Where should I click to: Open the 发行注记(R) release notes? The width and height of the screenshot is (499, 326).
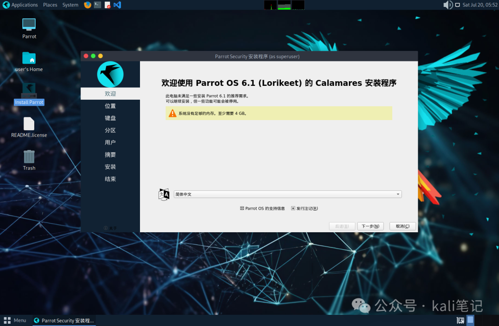pyautogui.click(x=304, y=208)
